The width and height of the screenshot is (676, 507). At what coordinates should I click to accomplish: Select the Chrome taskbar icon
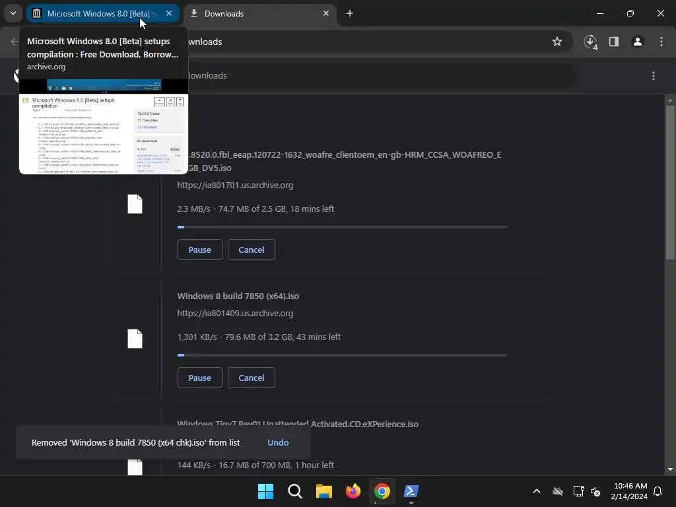pyautogui.click(x=382, y=491)
